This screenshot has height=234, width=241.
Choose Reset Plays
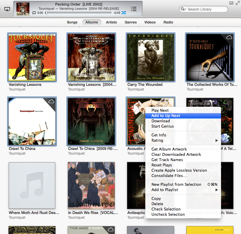tap(183, 165)
